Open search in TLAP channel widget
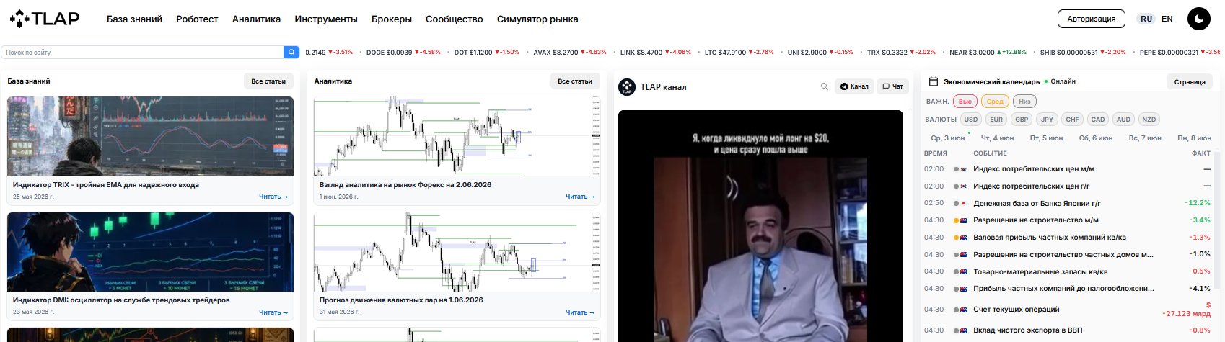The width and height of the screenshot is (1225, 342). [x=824, y=86]
